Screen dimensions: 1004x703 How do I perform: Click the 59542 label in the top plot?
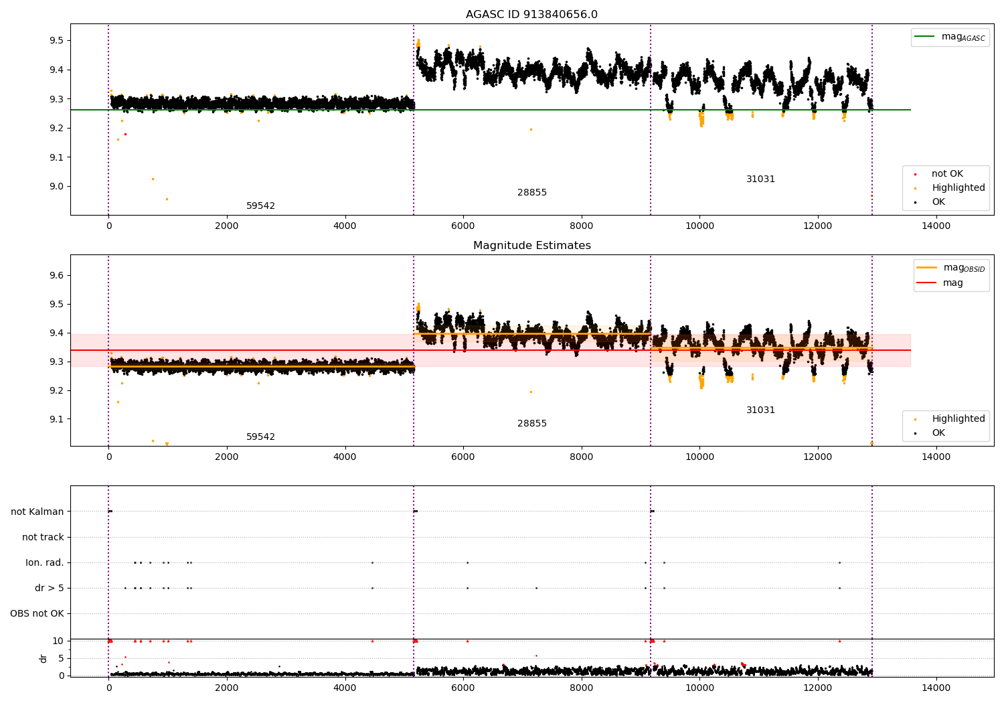260,206
